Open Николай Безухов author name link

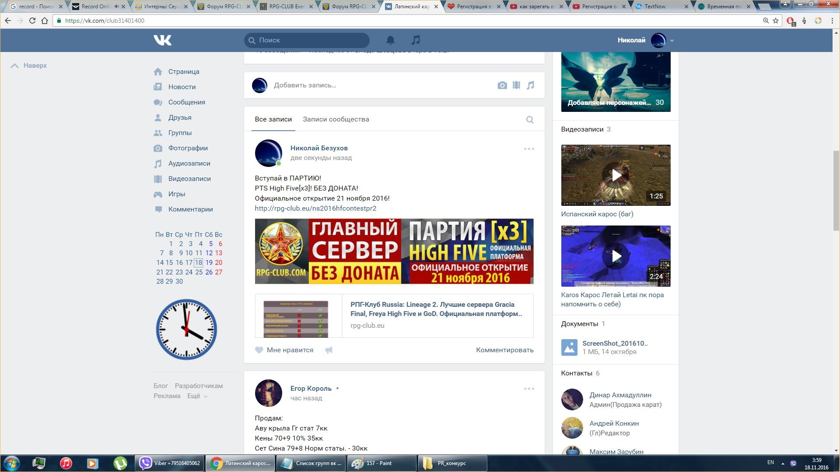319,148
